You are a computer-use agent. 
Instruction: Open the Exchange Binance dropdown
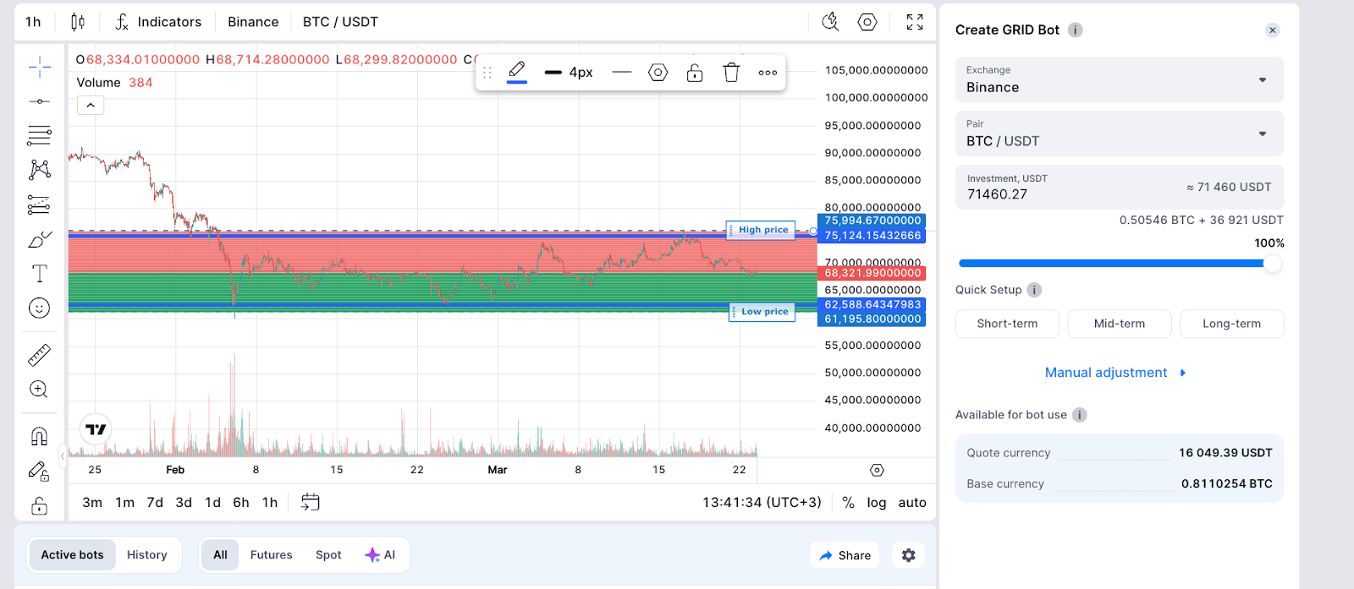coord(1119,79)
